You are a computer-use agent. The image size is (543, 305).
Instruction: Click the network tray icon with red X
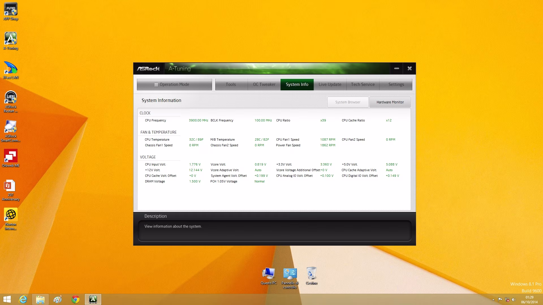(x=507, y=300)
